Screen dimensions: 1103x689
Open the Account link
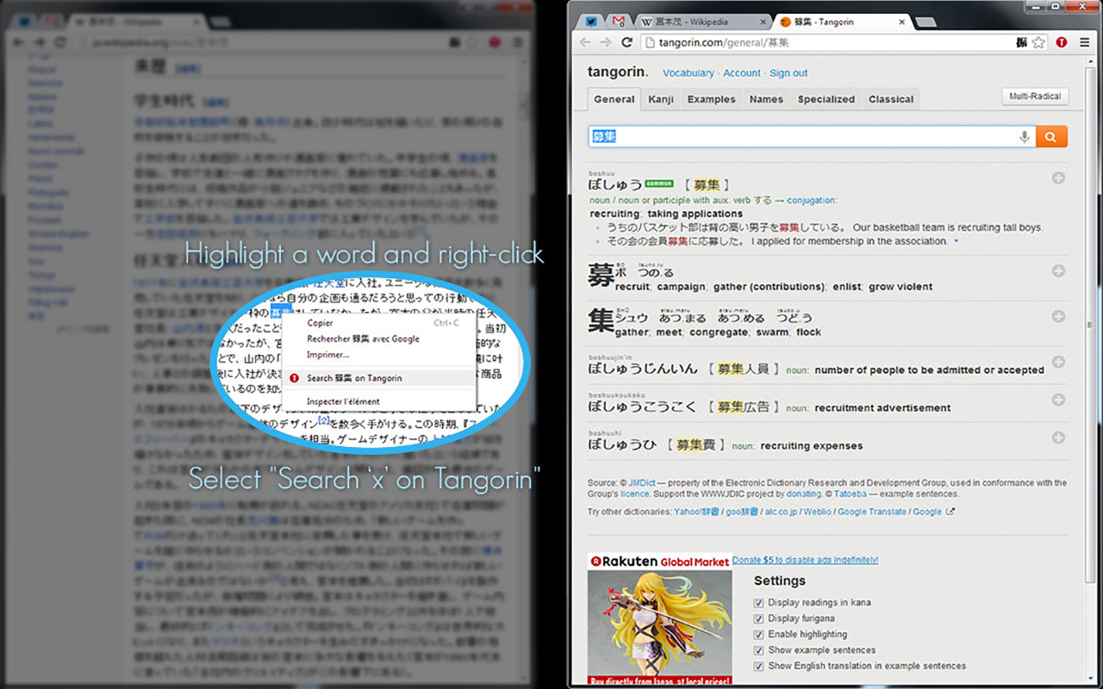point(742,73)
